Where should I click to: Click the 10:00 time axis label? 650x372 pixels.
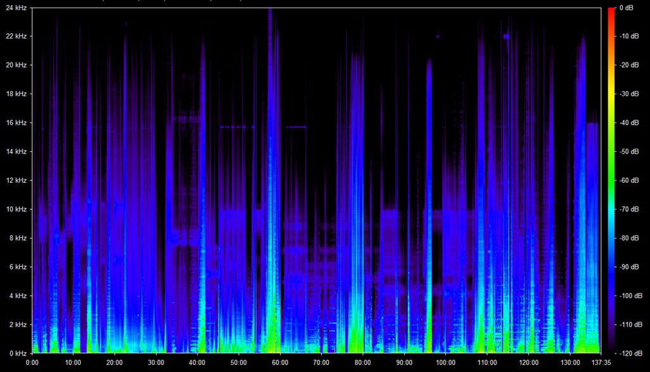tap(73, 363)
